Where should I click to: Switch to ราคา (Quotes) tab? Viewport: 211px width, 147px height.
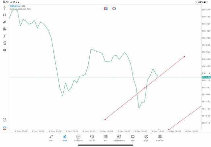[x=51, y=138]
